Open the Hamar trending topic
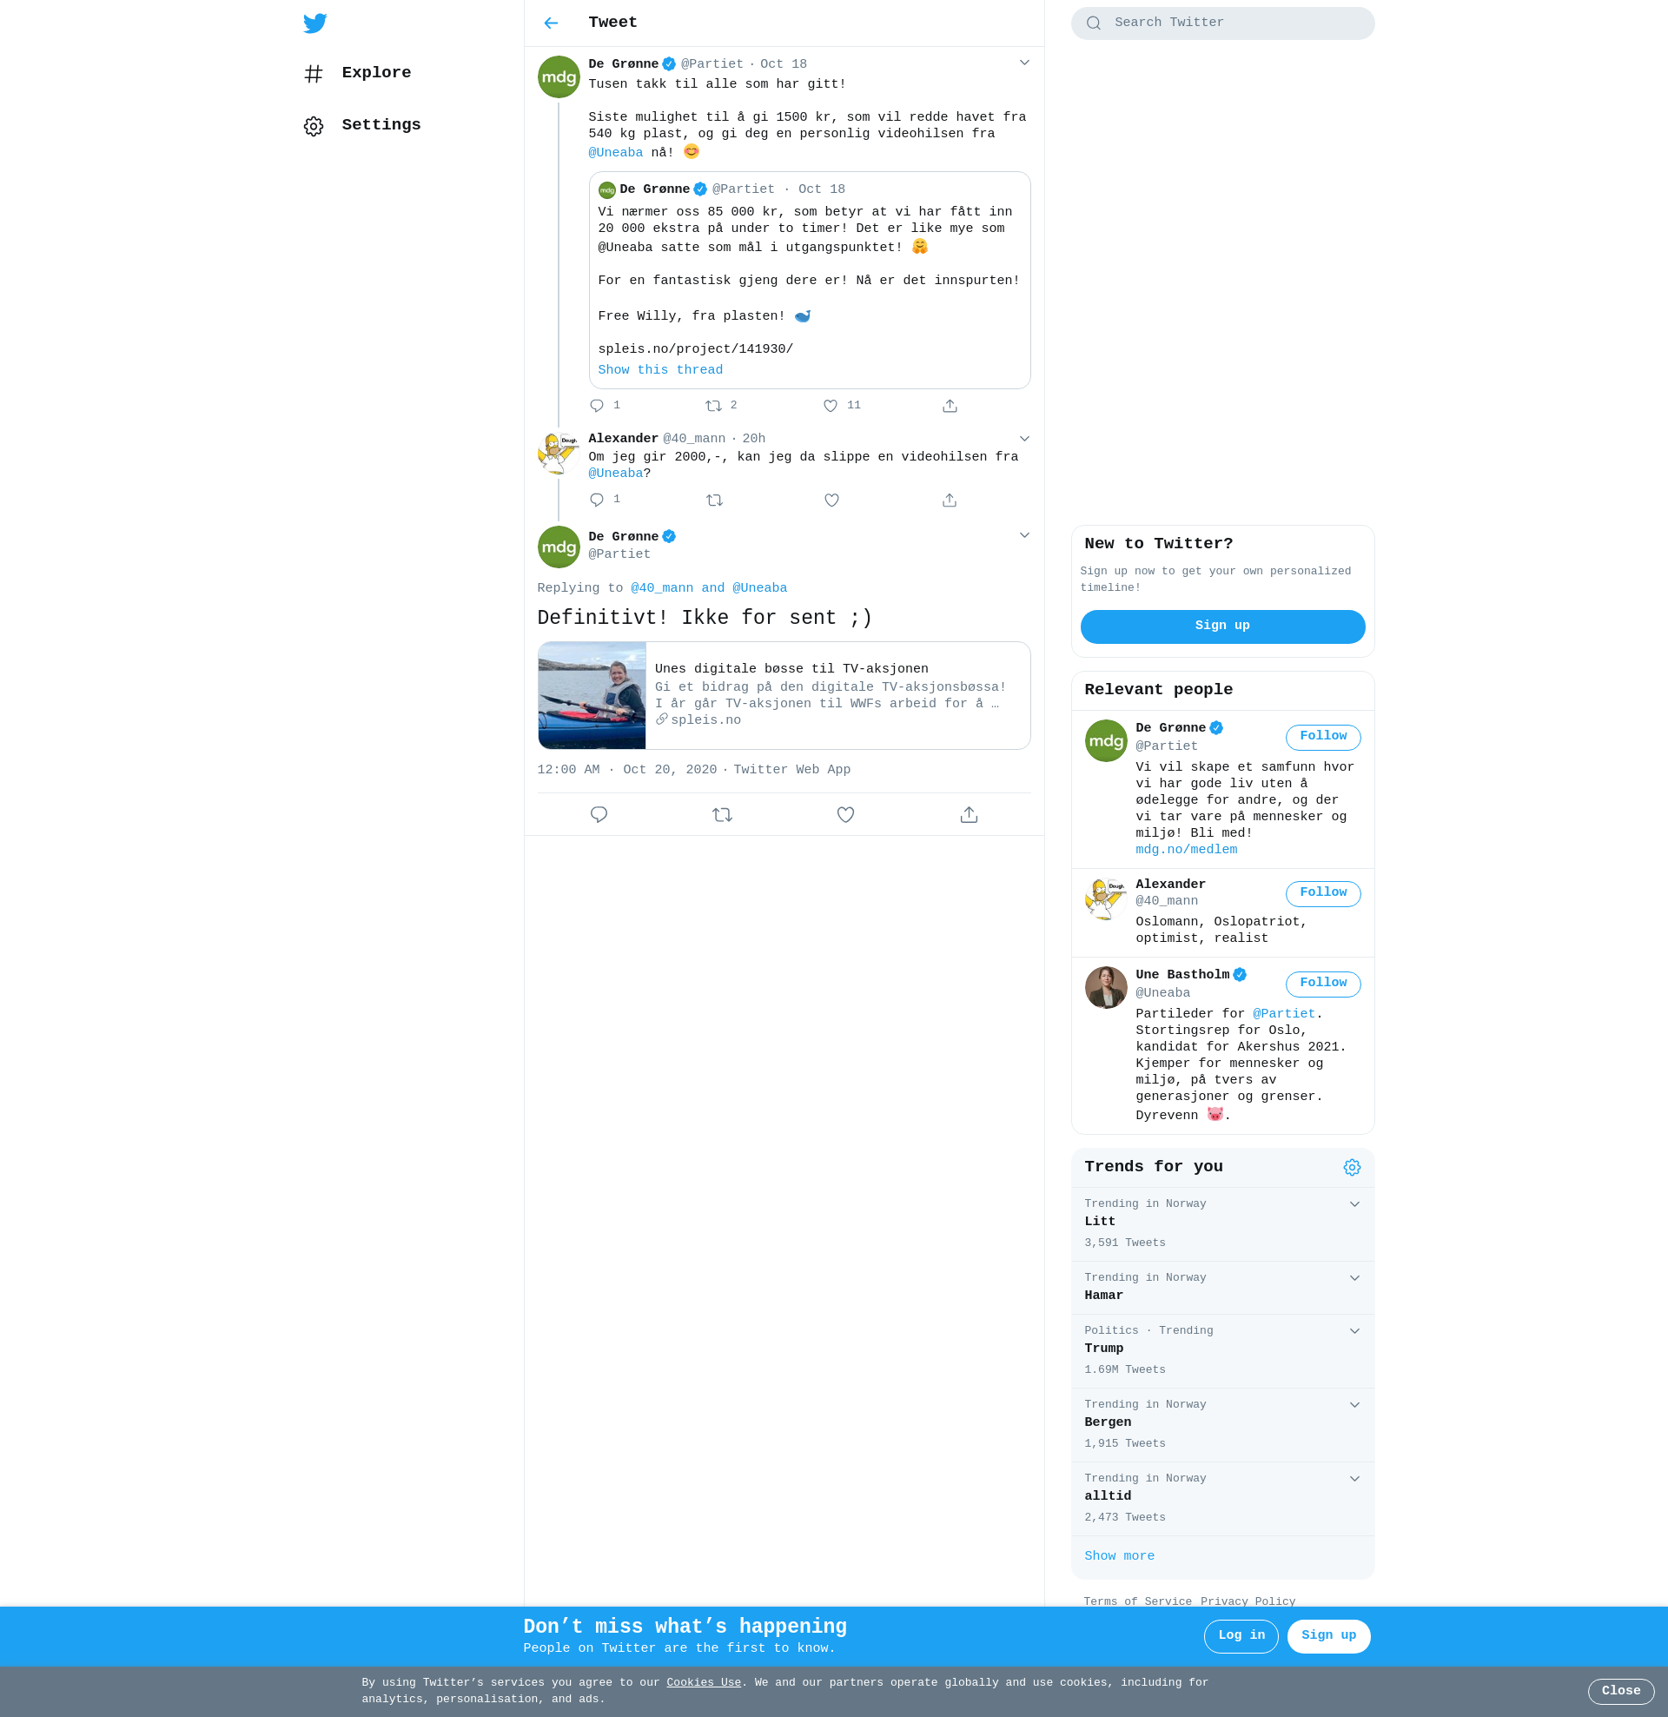This screenshot has width=1668, height=1717. point(1222,1287)
